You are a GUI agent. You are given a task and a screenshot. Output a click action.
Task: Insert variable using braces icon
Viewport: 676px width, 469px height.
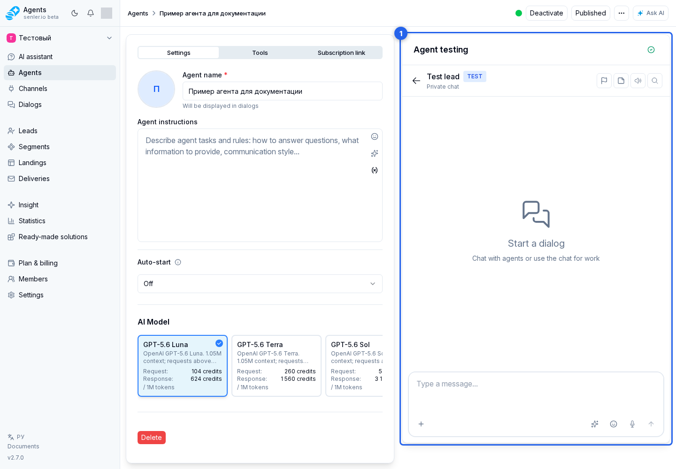tap(375, 170)
